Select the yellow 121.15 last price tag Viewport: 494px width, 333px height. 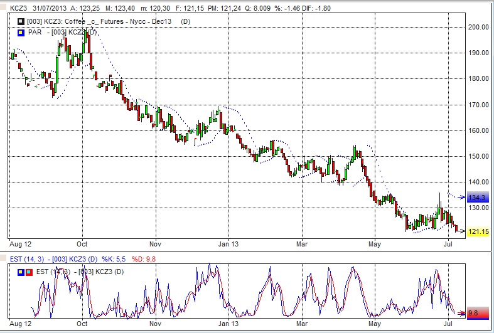coord(478,231)
